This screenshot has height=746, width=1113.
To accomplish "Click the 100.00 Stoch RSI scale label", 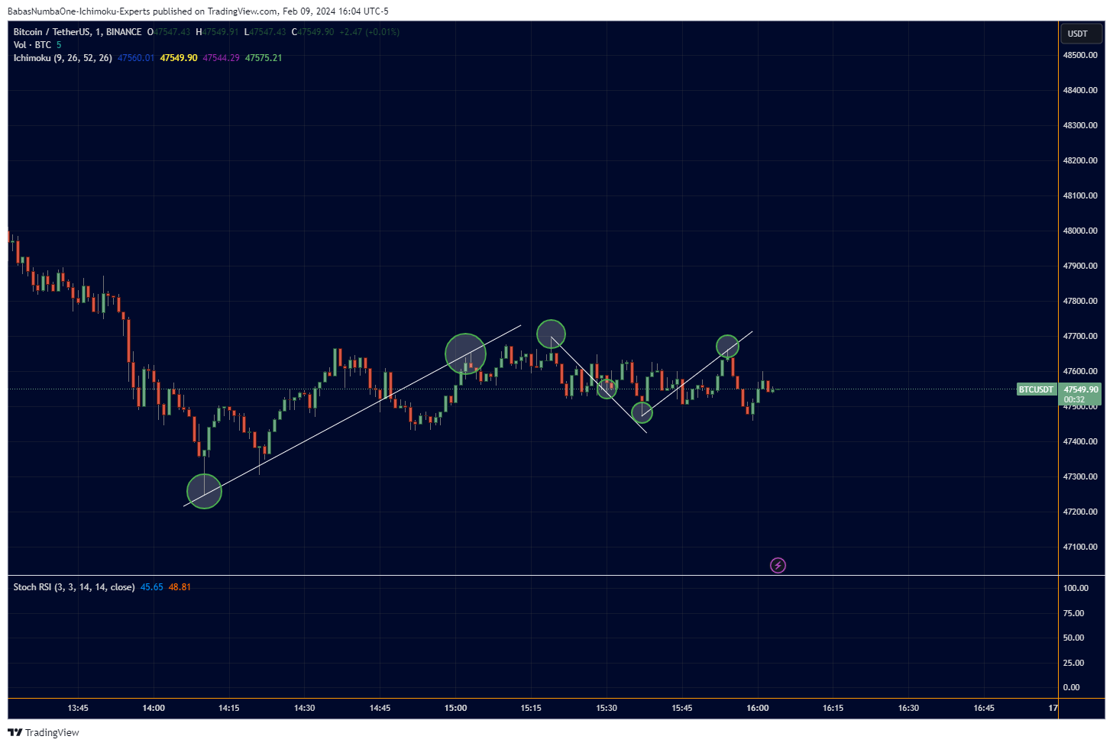I will coord(1076,588).
